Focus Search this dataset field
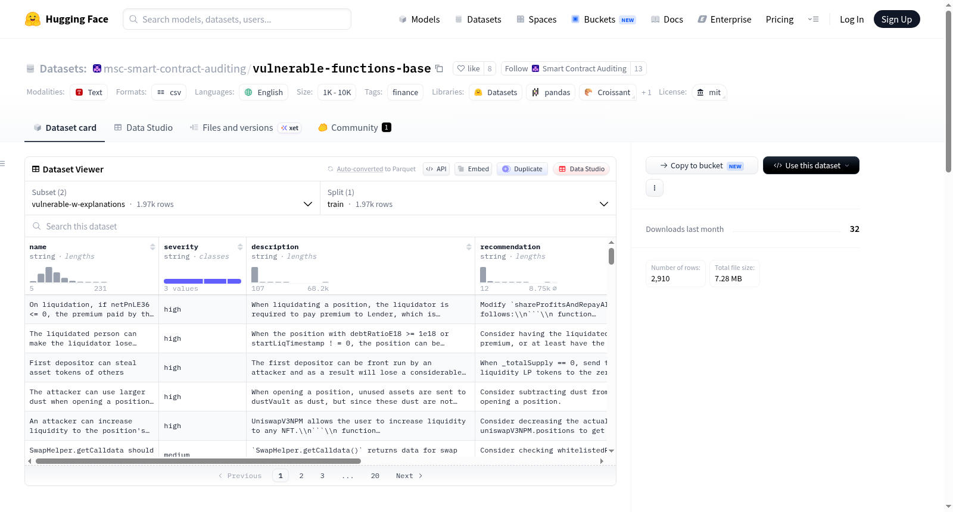The height and width of the screenshot is (512, 953). tap(320, 226)
